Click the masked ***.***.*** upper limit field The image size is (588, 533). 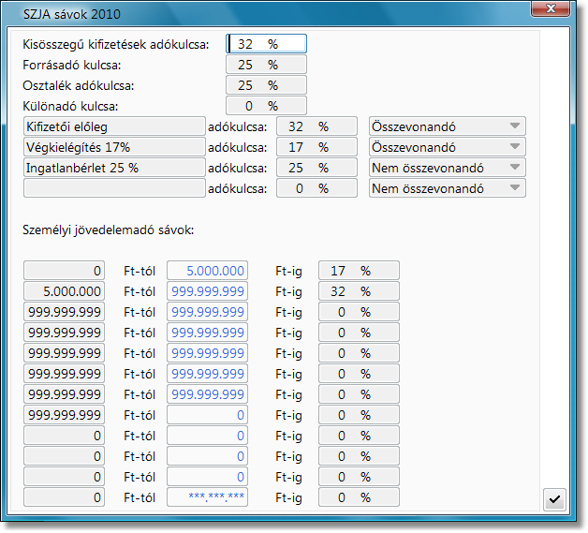207,497
